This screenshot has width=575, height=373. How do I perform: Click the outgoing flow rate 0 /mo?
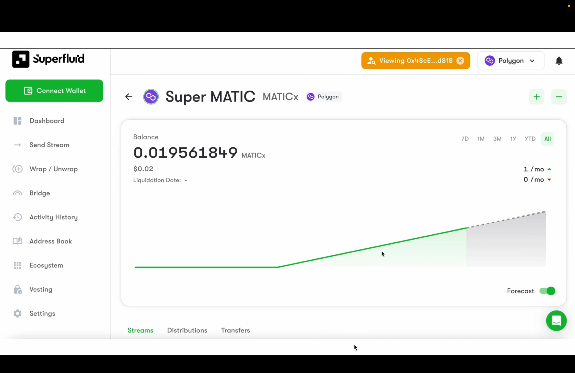pyautogui.click(x=537, y=179)
